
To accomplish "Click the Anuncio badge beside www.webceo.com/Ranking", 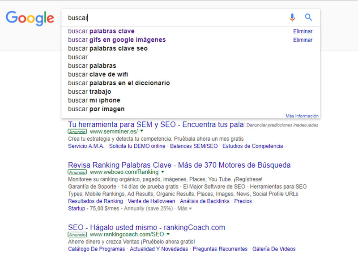I will (77, 172).
